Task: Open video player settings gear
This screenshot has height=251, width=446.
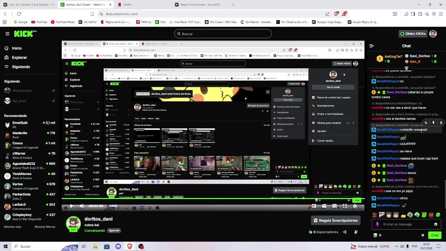Action: [x=355, y=206]
